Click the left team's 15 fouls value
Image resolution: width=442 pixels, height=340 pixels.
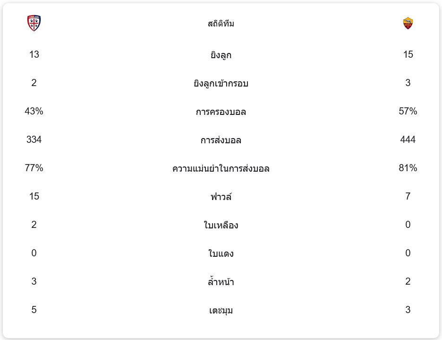tap(34, 197)
